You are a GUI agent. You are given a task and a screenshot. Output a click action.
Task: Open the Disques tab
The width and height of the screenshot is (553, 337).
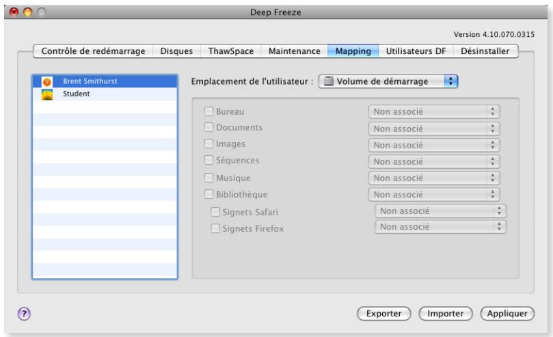(176, 51)
